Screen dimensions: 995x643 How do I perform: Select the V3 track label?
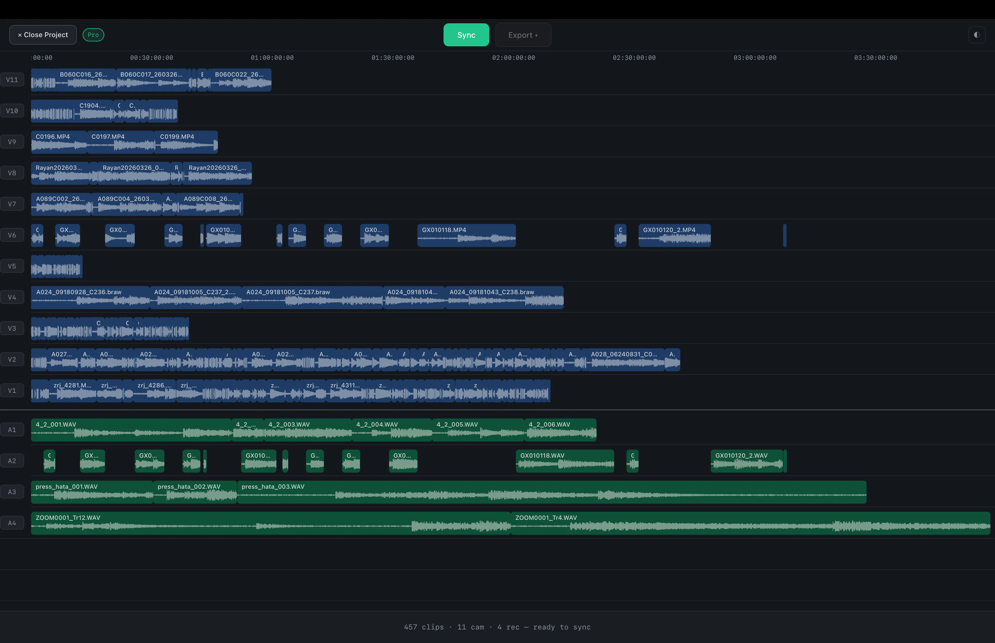[12, 329]
